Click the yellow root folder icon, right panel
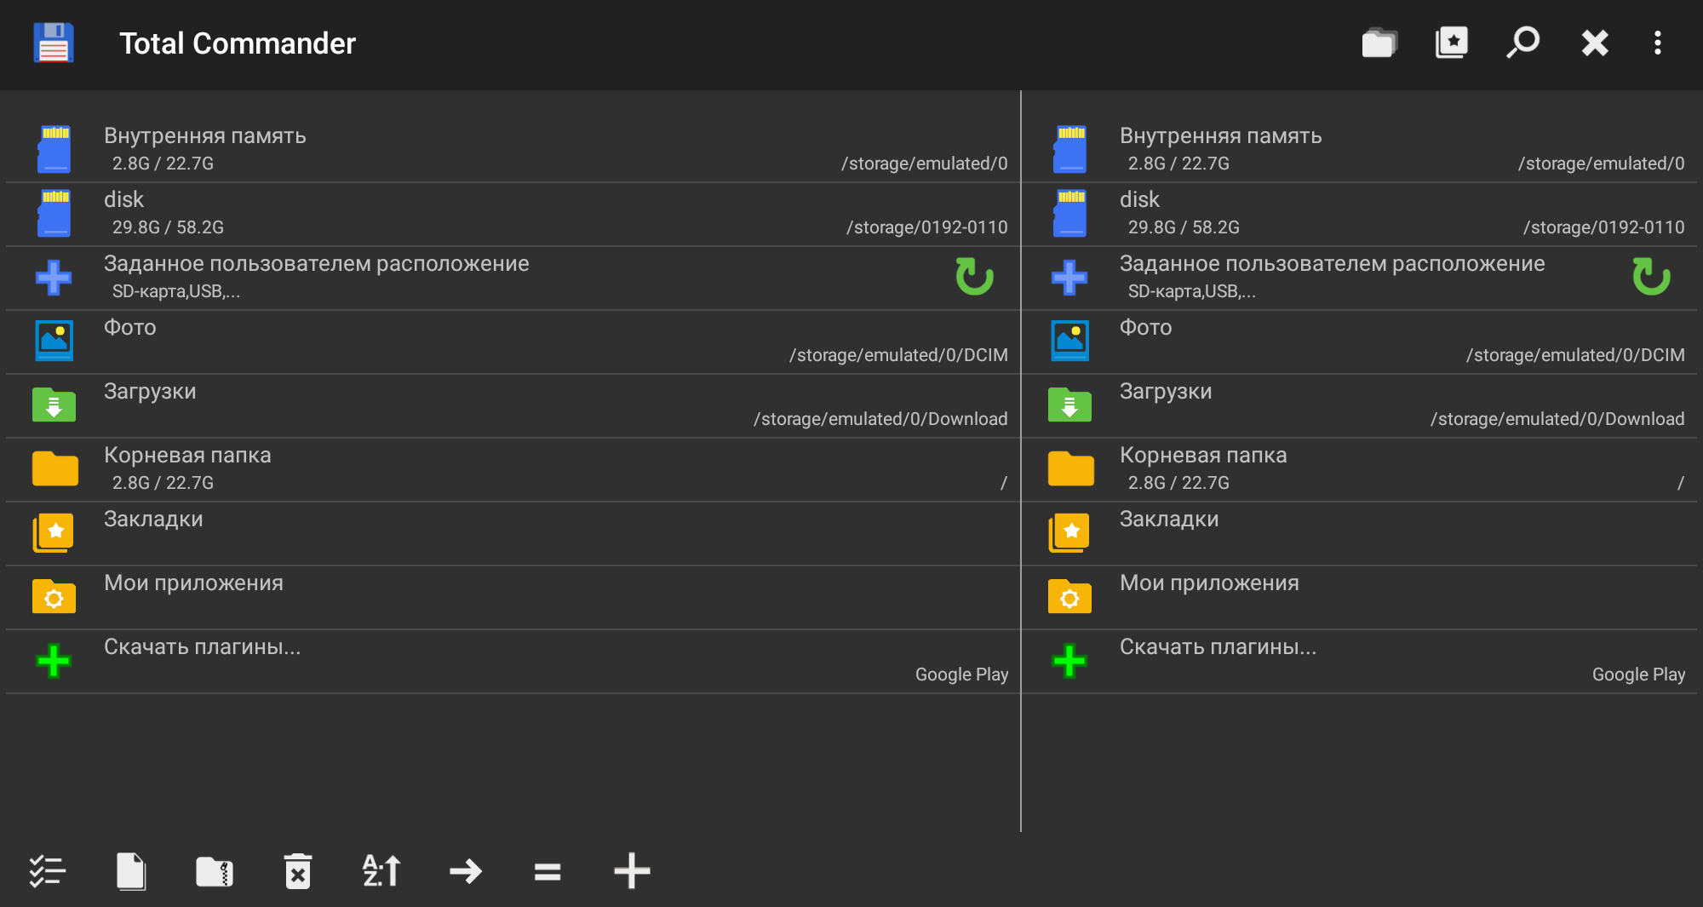This screenshot has width=1703, height=907. click(x=1070, y=468)
